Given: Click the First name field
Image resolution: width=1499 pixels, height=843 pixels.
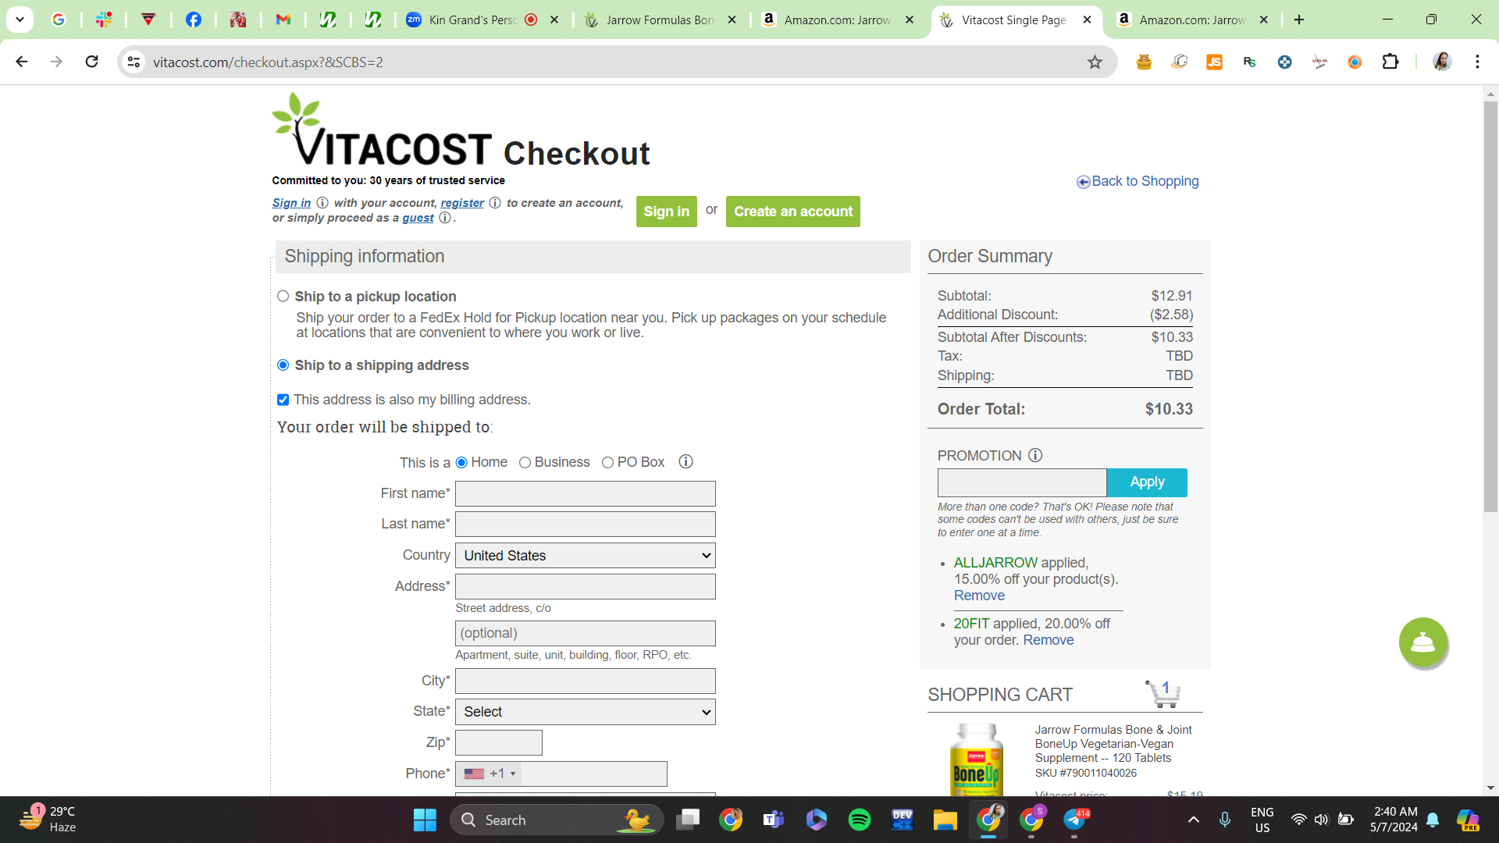Looking at the screenshot, I should [x=586, y=493].
